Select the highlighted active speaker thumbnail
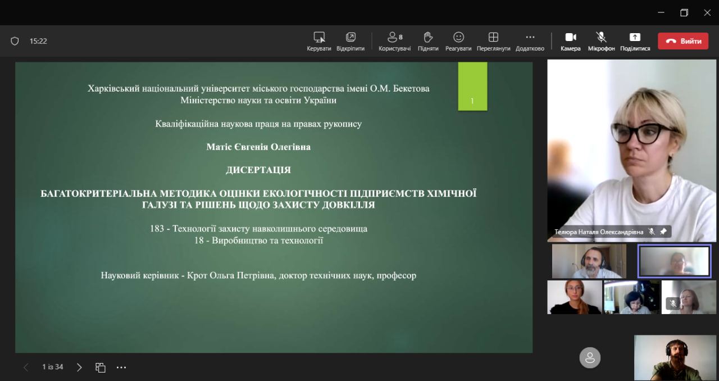The image size is (719, 381). (x=674, y=261)
